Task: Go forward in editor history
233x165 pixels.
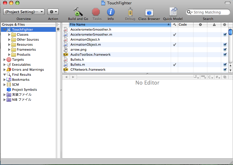Action: [73, 77]
